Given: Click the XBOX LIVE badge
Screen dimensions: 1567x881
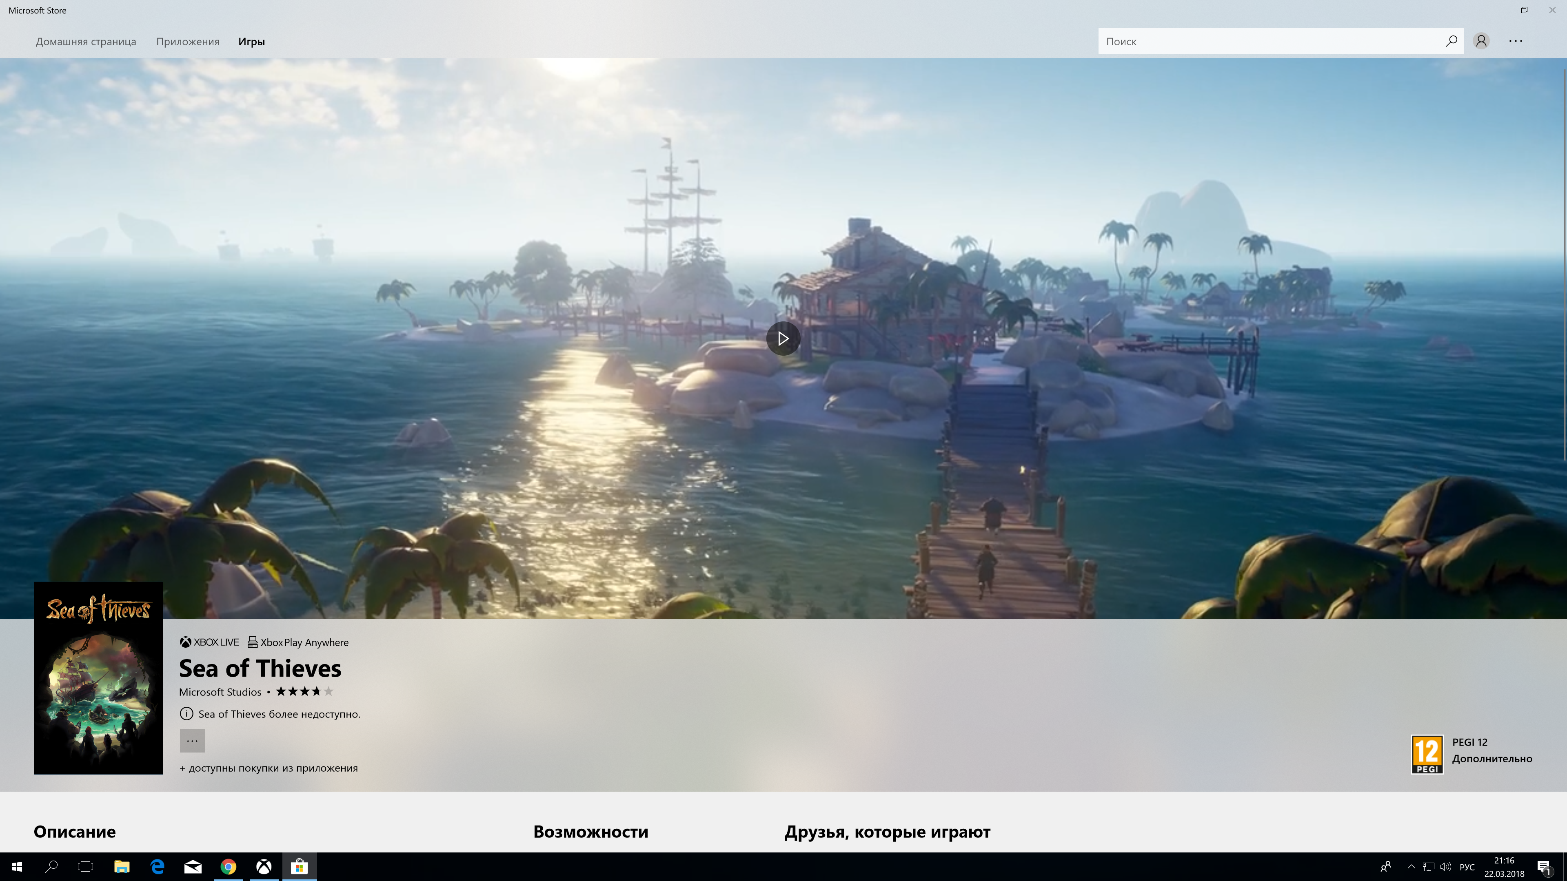Looking at the screenshot, I should (209, 642).
